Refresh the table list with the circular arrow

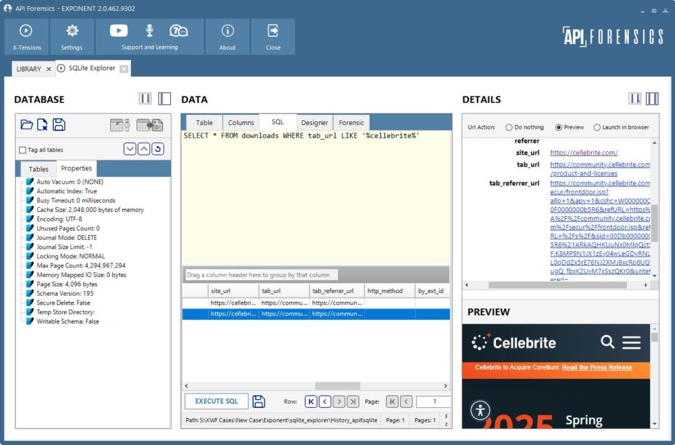158,149
